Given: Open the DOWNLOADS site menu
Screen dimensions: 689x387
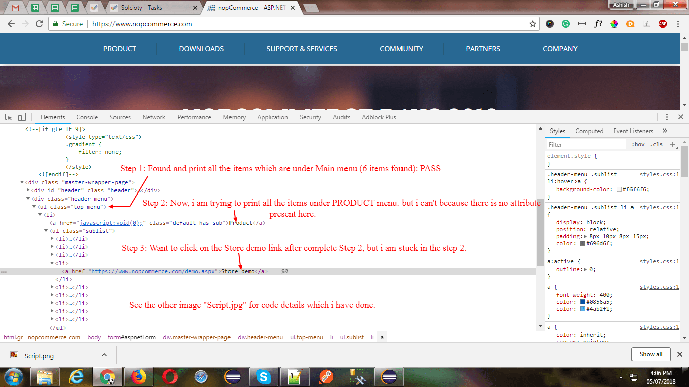Looking at the screenshot, I should point(201,49).
